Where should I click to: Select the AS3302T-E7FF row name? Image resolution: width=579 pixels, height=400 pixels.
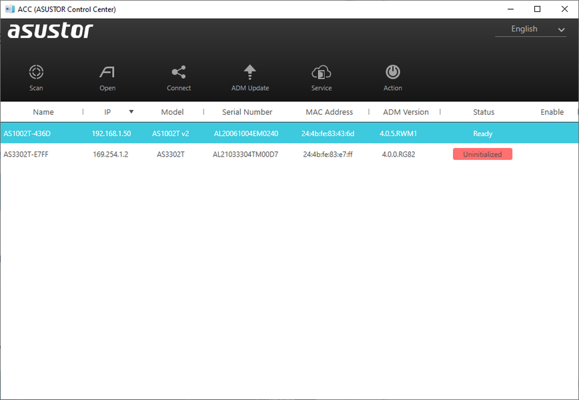[x=26, y=154]
